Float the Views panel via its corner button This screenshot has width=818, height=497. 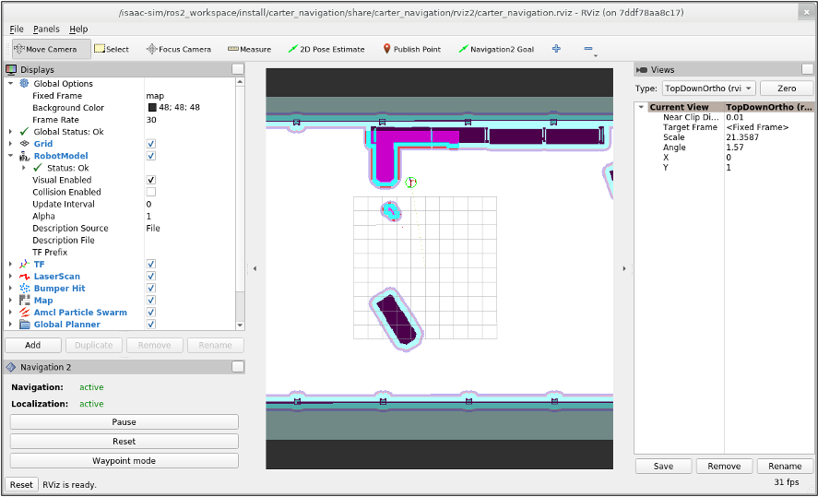[x=807, y=69]
